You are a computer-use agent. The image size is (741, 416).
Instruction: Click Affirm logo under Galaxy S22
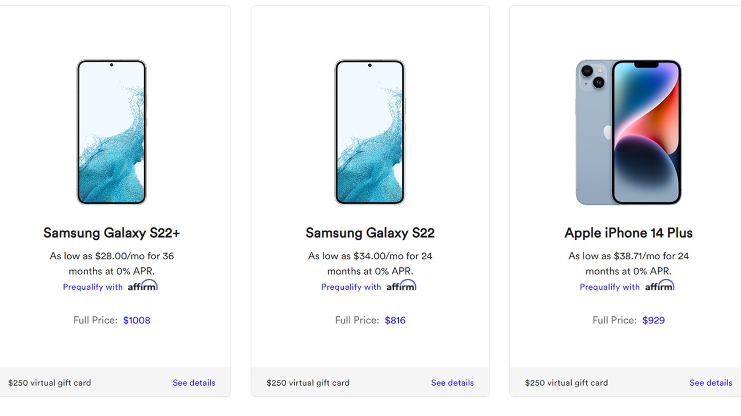tap(401, 286)
